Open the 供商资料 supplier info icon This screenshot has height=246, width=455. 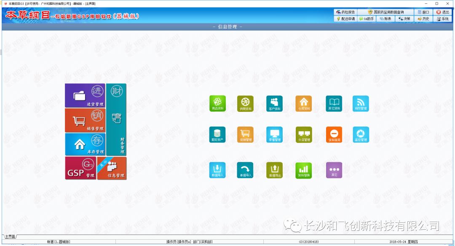click(245, 103)
